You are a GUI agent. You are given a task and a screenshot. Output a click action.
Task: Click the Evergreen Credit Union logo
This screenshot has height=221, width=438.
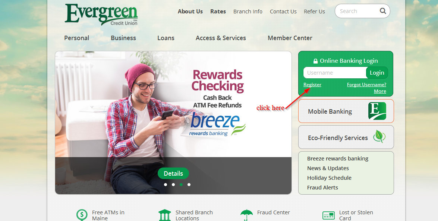pos(101,14)
